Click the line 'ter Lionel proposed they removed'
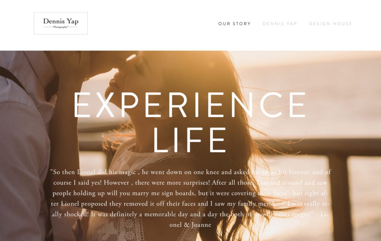Viewport: 381px width, 241px height. coord(190,204)
